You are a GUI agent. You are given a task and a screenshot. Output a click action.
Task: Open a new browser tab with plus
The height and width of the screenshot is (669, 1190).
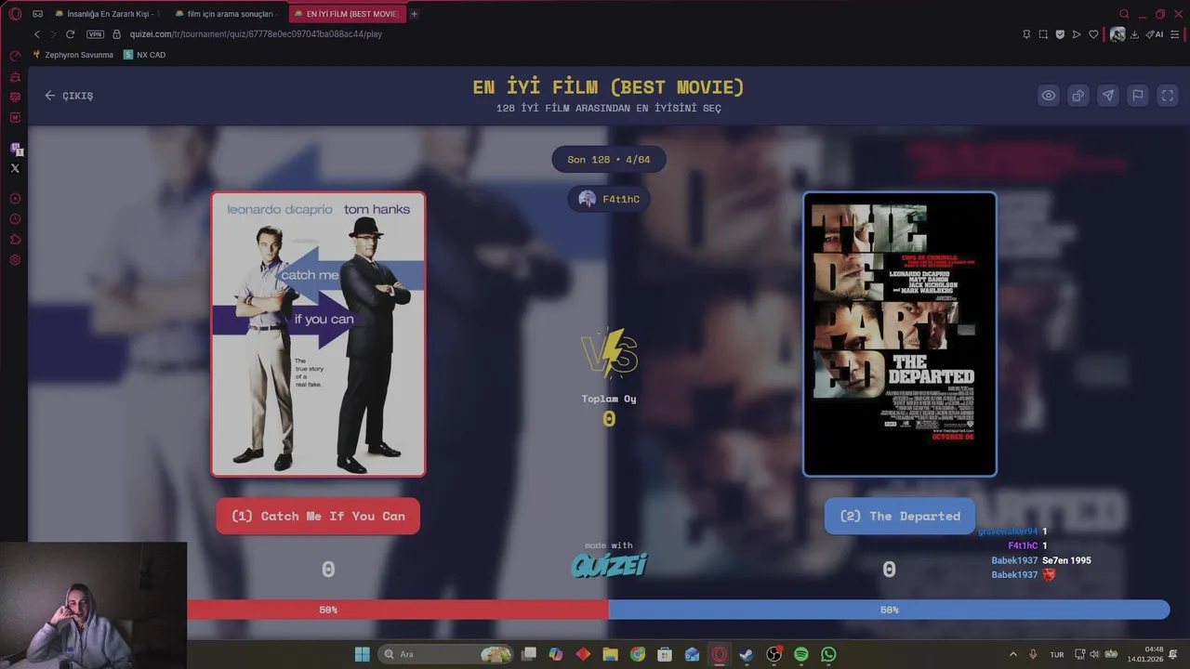[x=414, y=14]
